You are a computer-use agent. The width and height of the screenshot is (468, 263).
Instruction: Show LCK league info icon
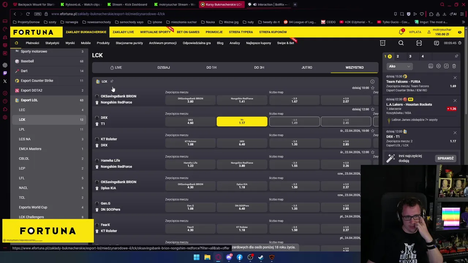click(x=372, y=82)
